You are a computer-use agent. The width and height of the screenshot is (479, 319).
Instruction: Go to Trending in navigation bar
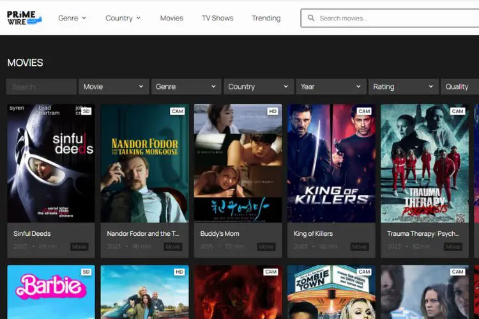coord(266,18)
